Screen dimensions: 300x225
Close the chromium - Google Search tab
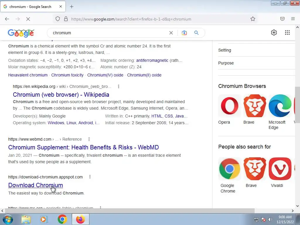(61, 6)
